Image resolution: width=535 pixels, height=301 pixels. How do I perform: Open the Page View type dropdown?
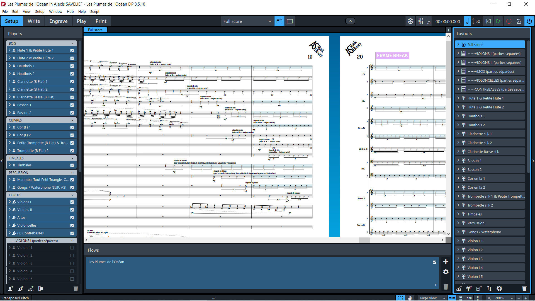click(433, 298)
